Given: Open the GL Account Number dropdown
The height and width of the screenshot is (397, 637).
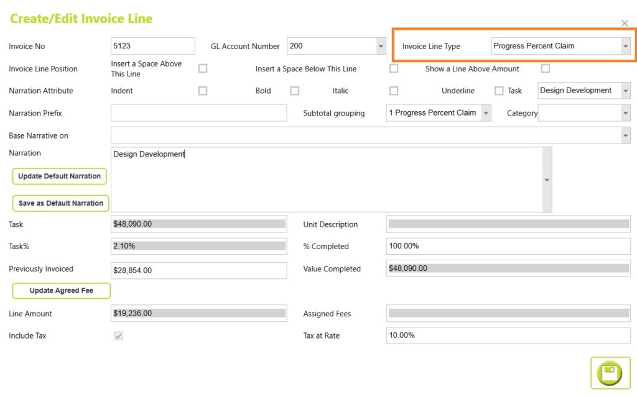Looking at the screenshot, I should pyautogui.click(x=381, y=46).
